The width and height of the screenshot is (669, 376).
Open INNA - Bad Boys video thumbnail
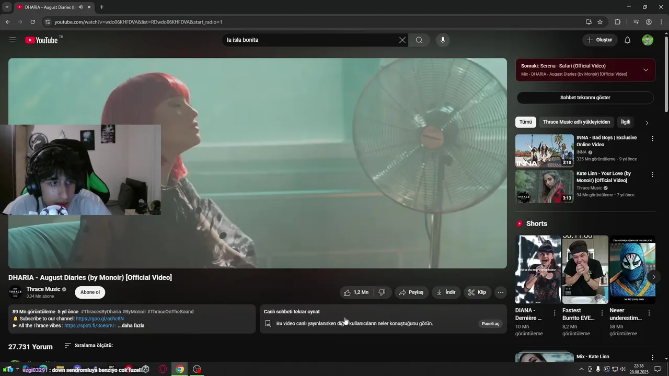point(545,151)
